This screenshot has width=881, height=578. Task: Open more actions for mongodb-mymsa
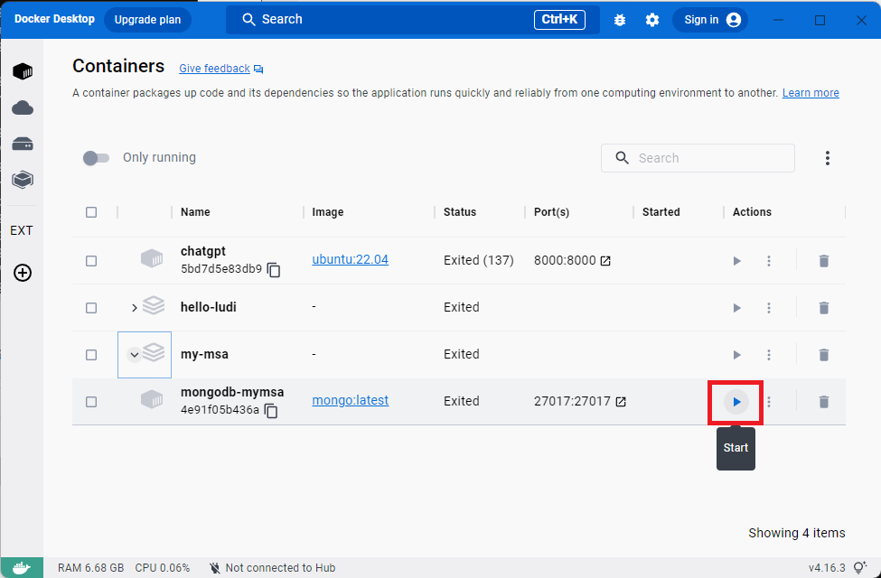pos(769,402)
